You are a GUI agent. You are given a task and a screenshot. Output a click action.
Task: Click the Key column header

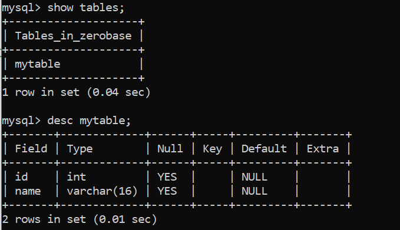coord(212,149)
